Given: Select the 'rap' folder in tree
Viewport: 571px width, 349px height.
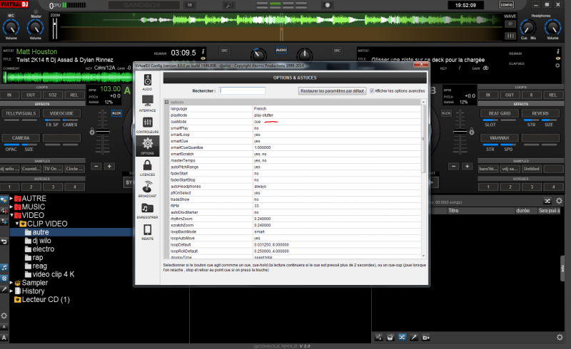Looking at the screenshot, I should (38, 257).
